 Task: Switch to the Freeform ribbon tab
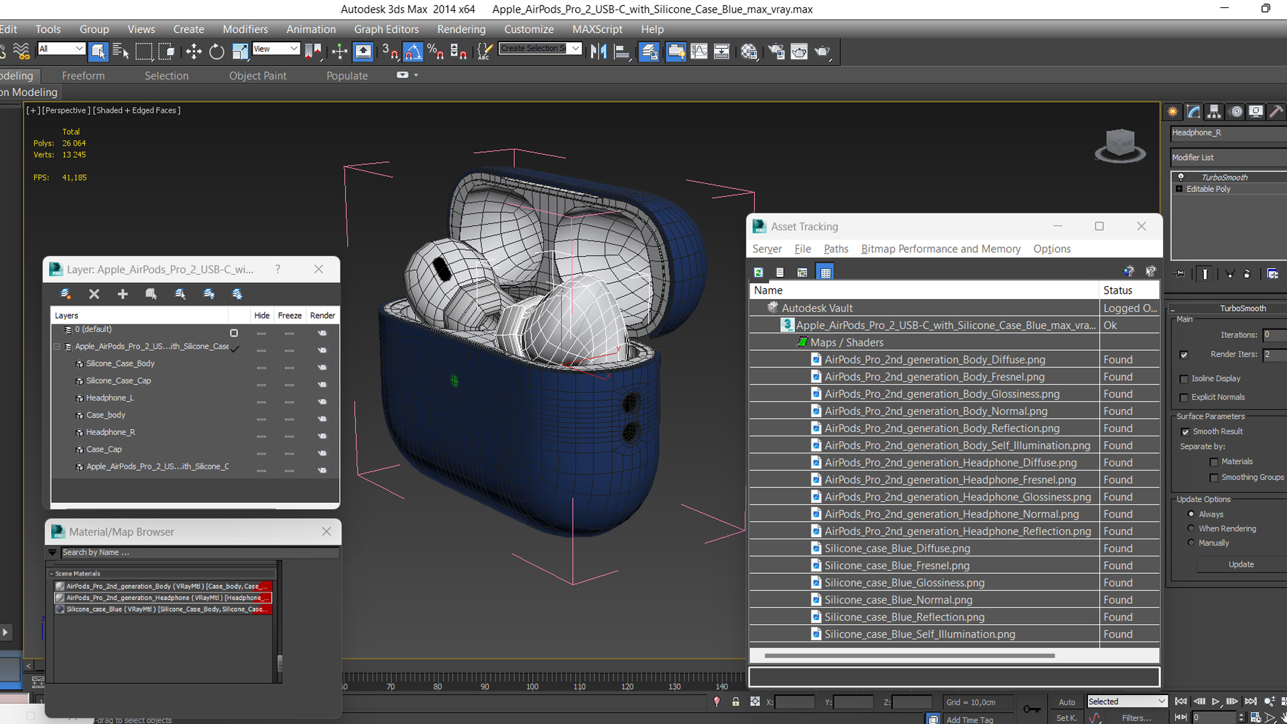pos(83,76)
